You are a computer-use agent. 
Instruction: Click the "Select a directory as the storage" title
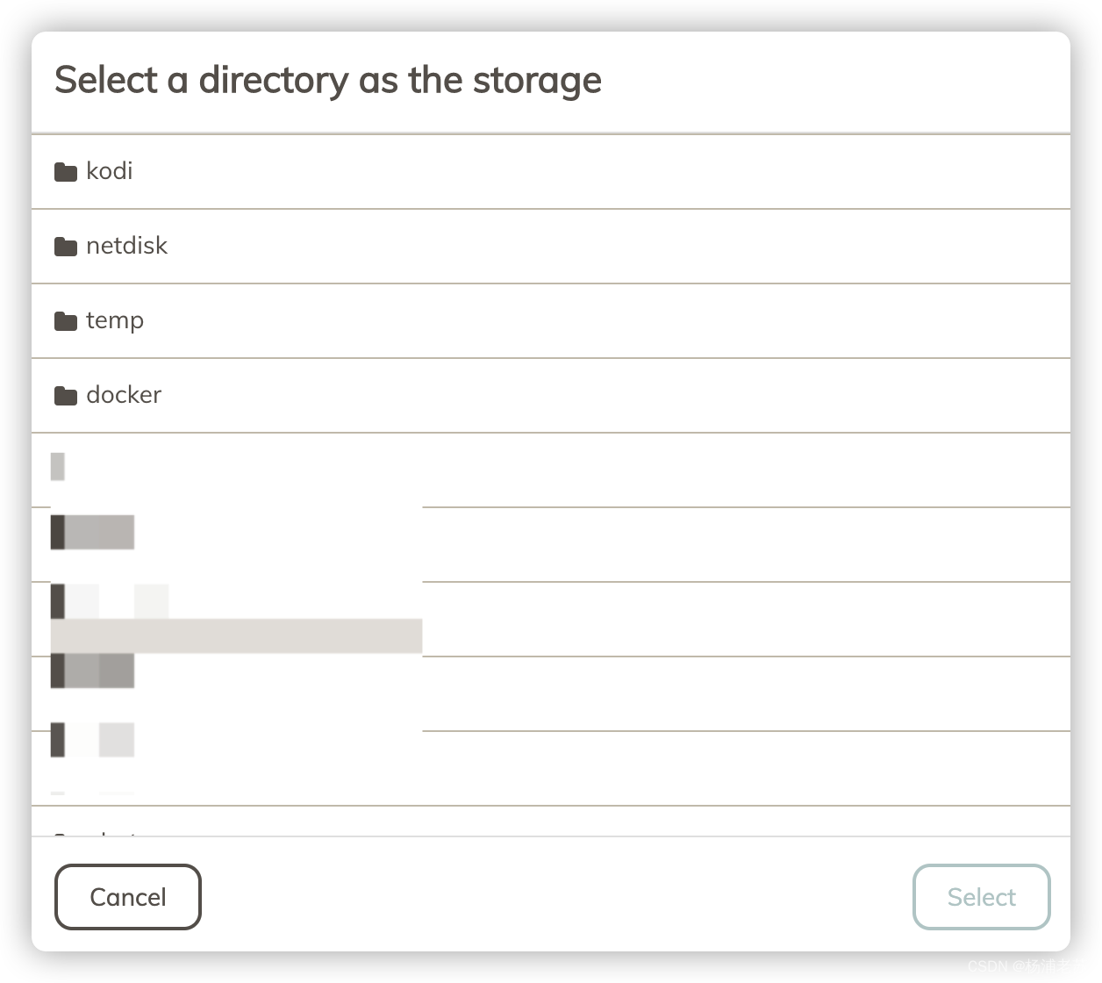point(328,80)
